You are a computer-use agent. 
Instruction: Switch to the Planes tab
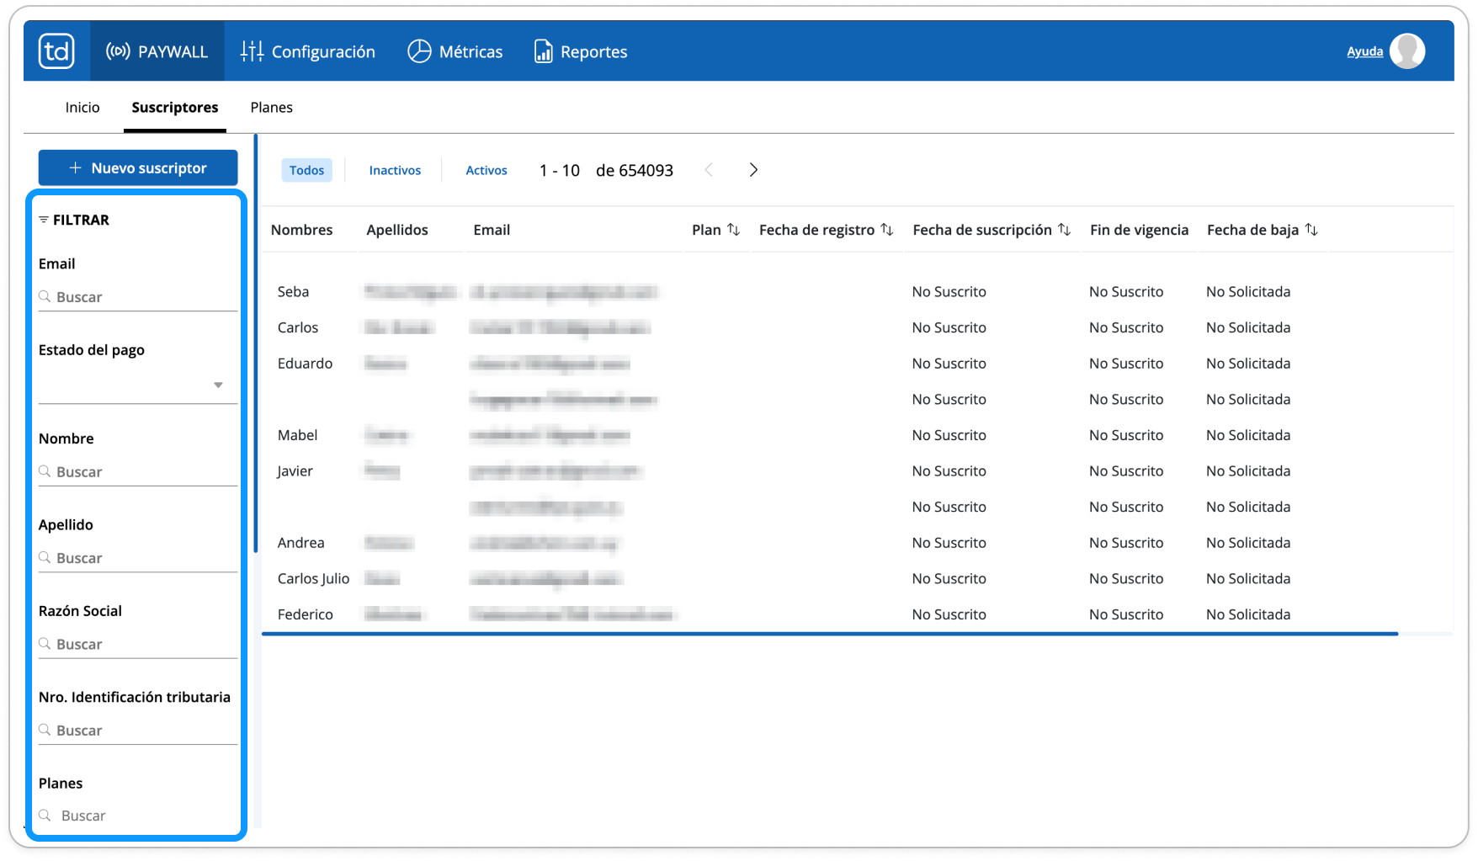pyautogui.click(x=271, y=107)
